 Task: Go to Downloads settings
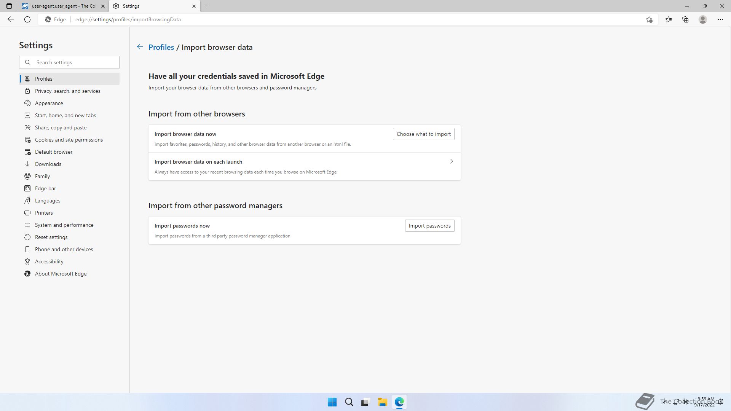tap(69, 164)
